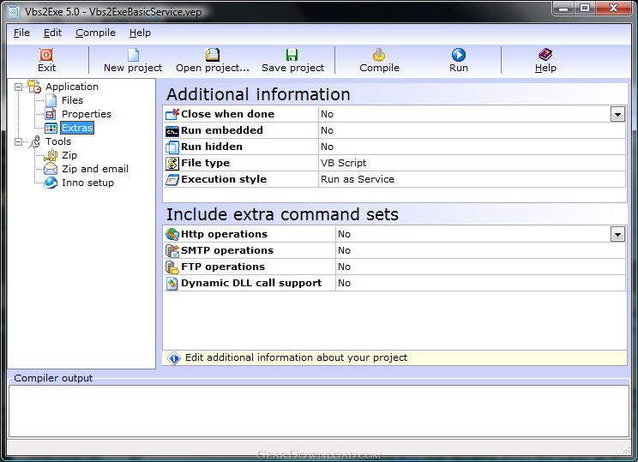Image resolution: width=638 pixels, height=462 pixels.
Task: Open the File menu
Action: [x=21, y=33]
